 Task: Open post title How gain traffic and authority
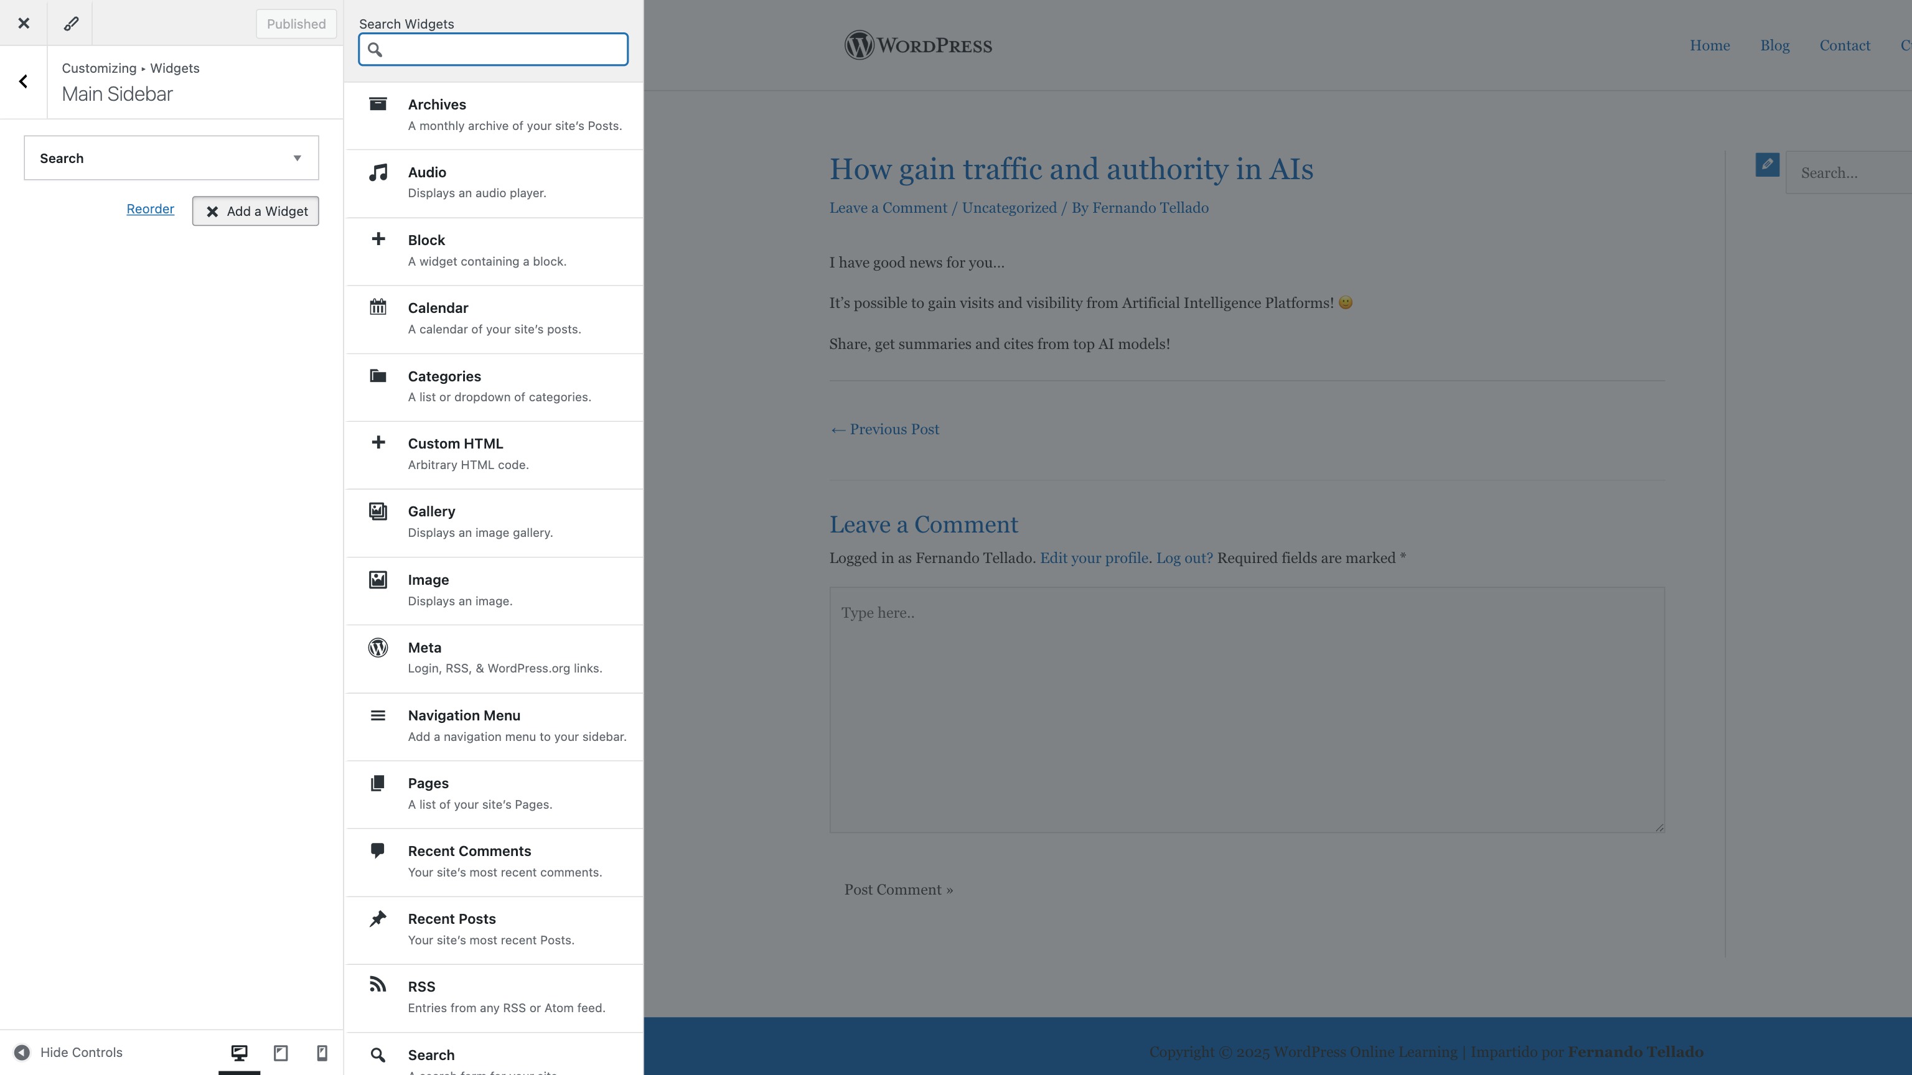[x=1071, y=169]
